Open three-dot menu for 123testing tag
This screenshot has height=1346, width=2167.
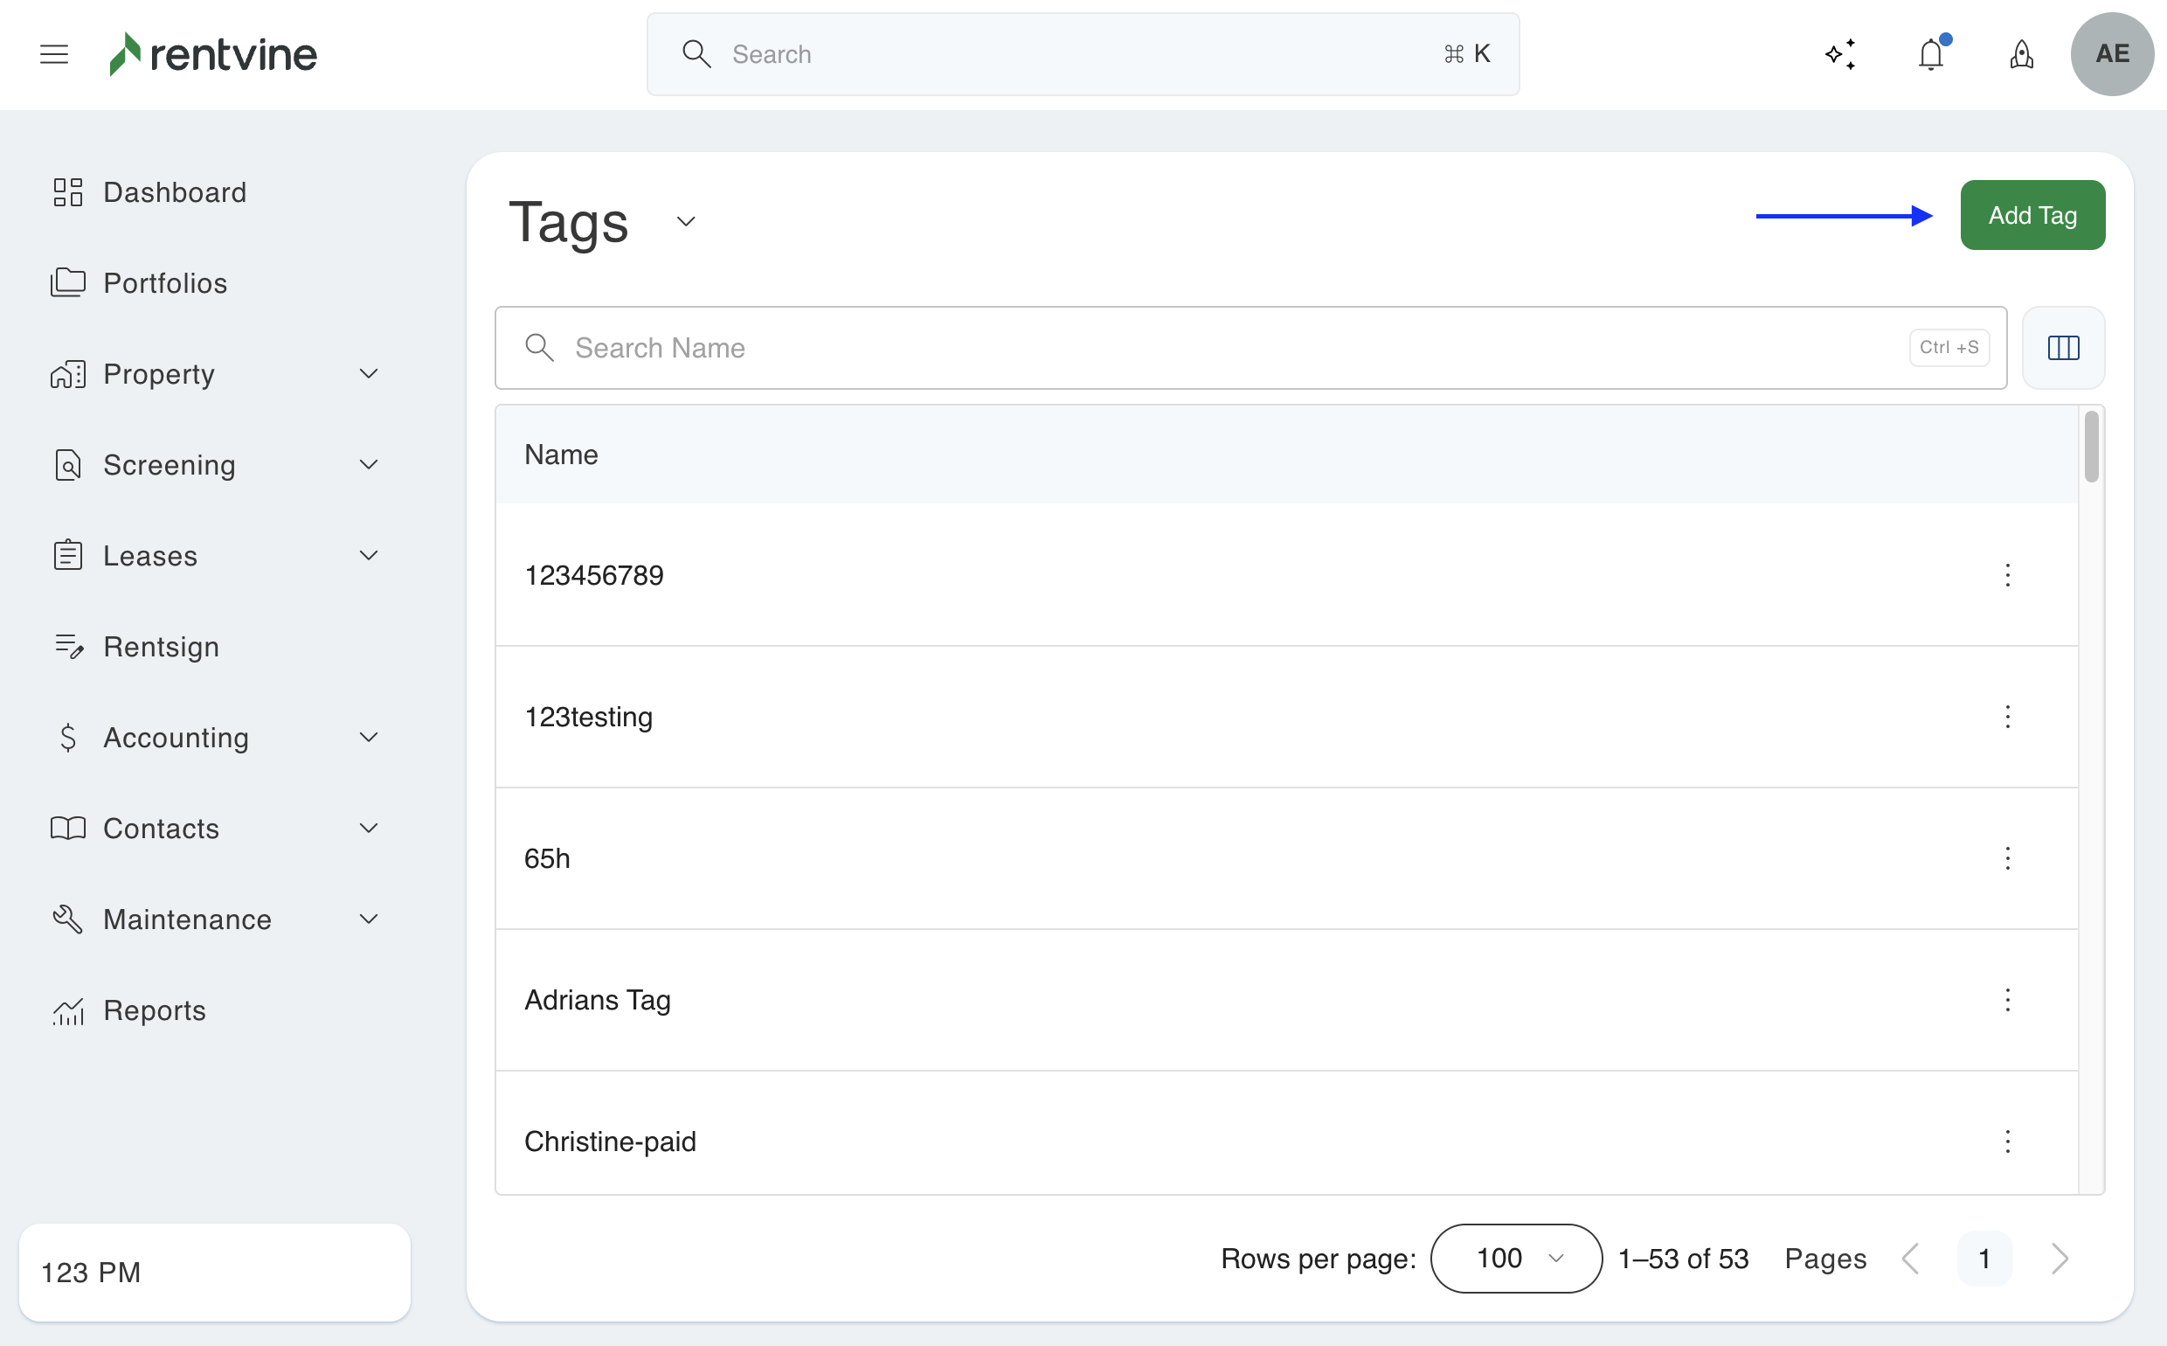[x=2007, y=717]
